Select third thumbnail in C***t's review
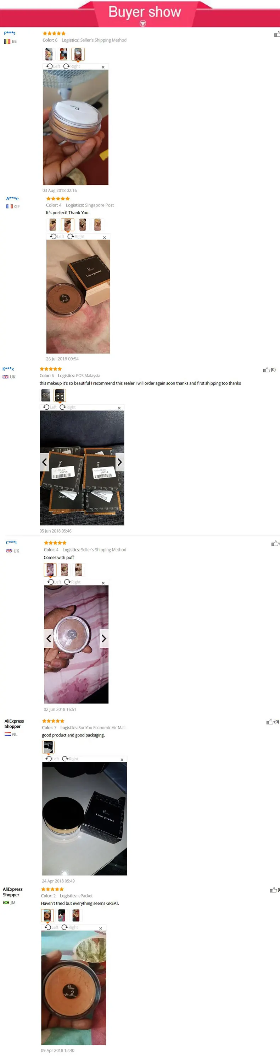Screen dimensions: 280x1057 [79, 570]
